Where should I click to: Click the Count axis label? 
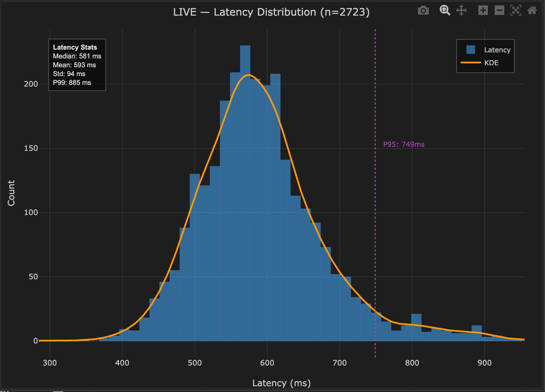pos(11,192)
